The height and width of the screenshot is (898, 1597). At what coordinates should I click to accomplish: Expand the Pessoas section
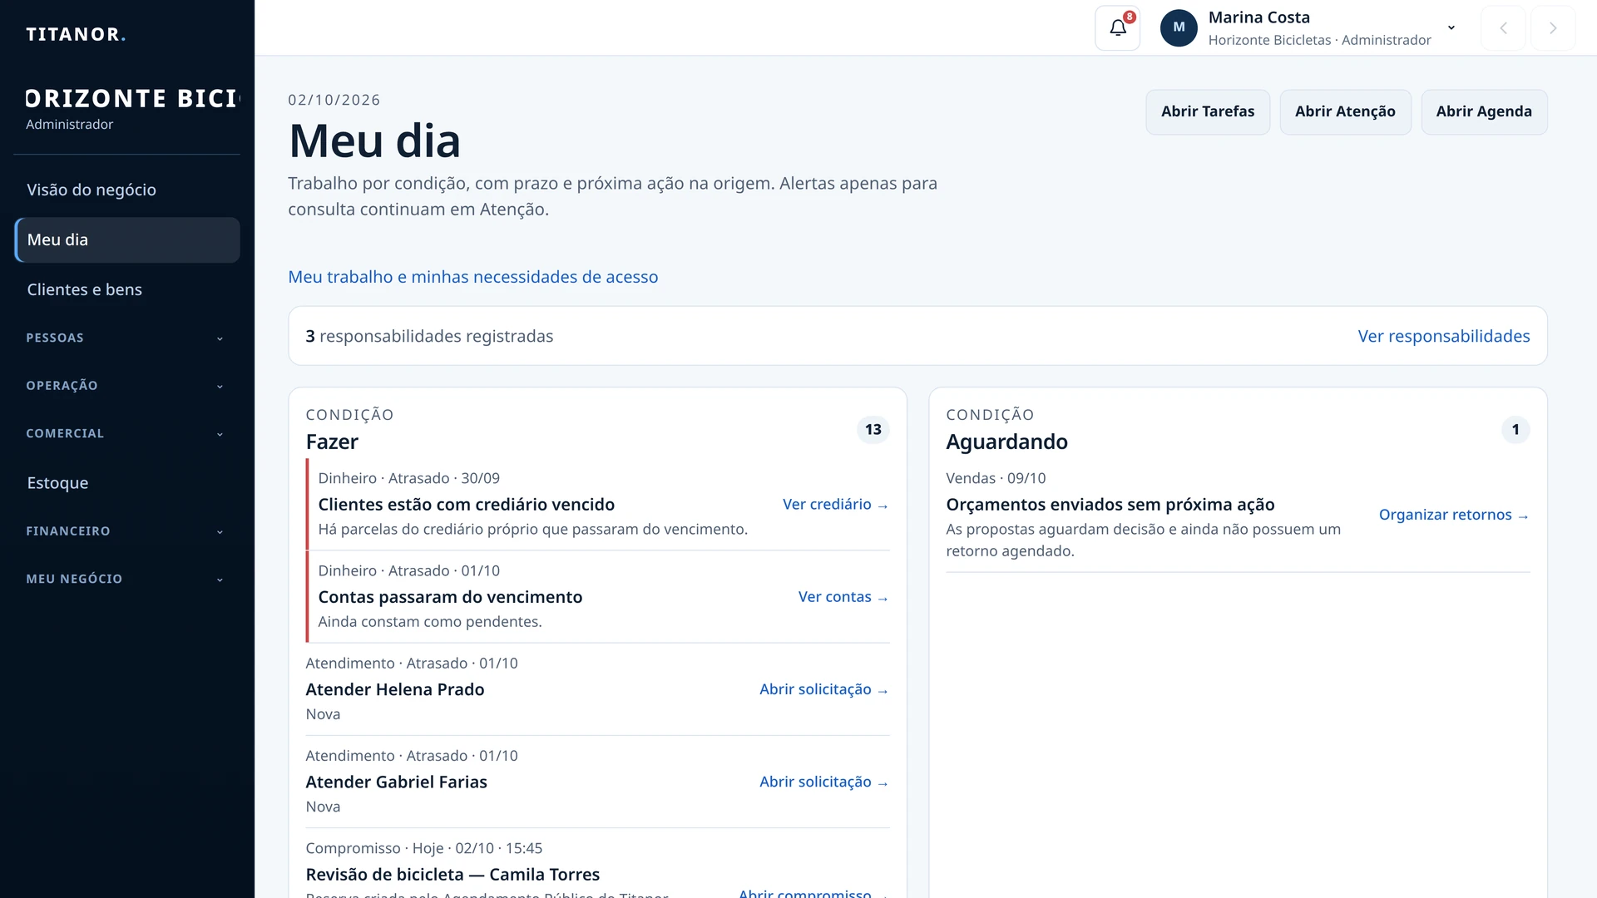tap(126, 338)
